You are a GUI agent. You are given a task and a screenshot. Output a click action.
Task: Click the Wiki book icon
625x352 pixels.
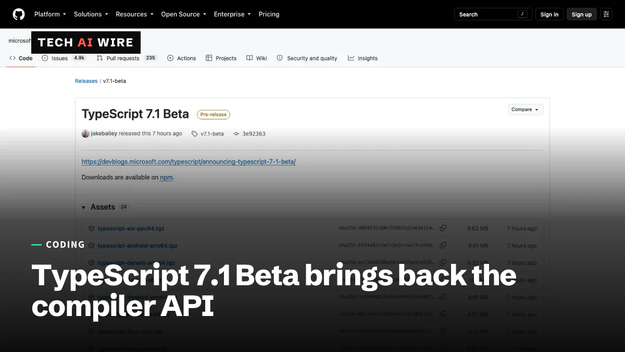(x=249, y=58)
